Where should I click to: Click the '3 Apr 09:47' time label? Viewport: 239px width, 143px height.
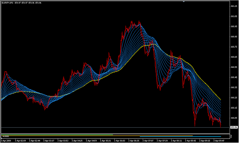219,141
